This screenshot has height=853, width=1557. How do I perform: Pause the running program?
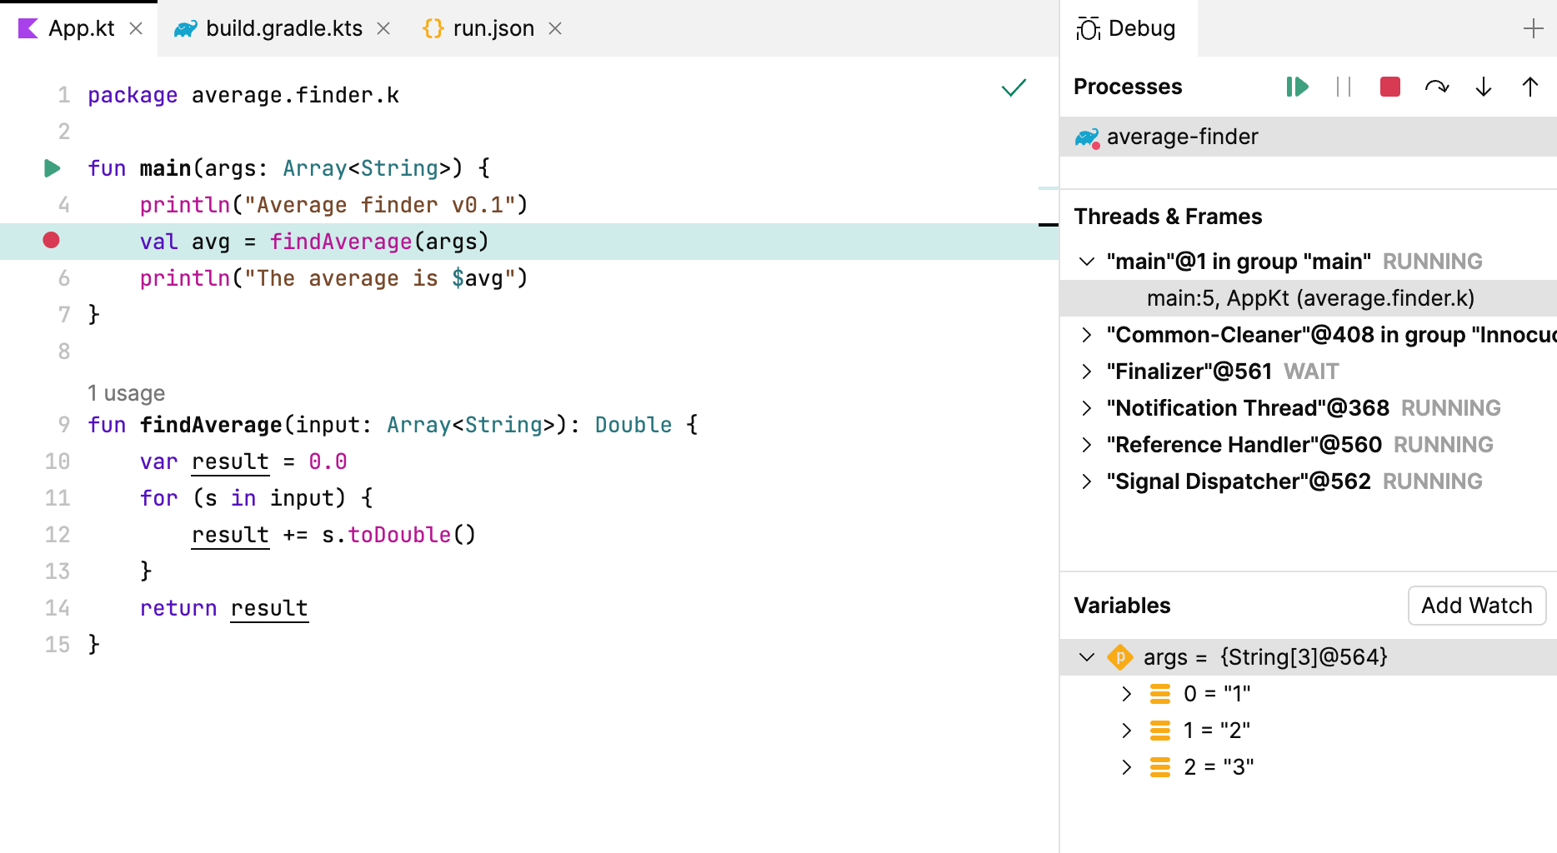coord(1344,87)
